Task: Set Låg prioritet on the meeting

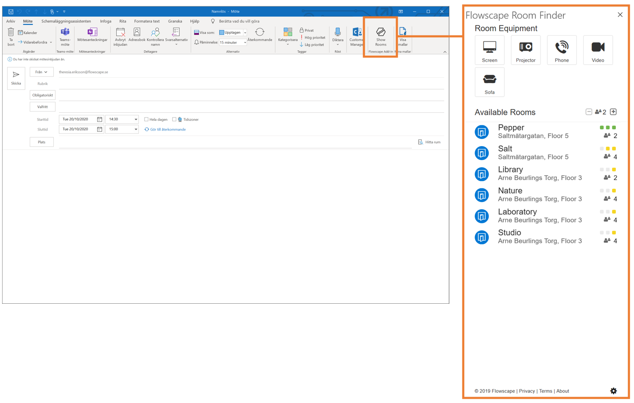Action: (312, 44)
